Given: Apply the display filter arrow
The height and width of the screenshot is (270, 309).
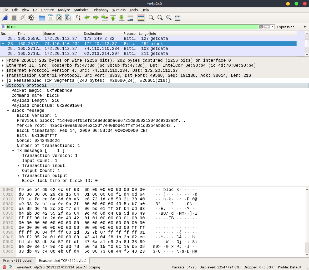Looking at the screenshot, I should 267,27.
